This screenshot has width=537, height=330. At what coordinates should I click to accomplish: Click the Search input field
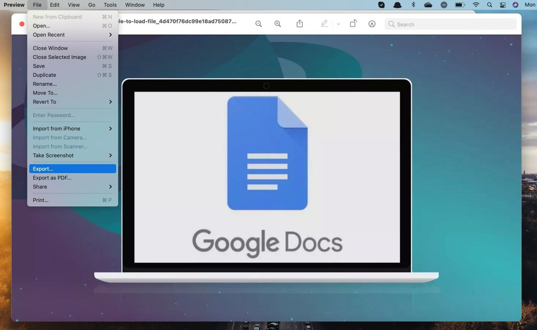coord(450,24)
